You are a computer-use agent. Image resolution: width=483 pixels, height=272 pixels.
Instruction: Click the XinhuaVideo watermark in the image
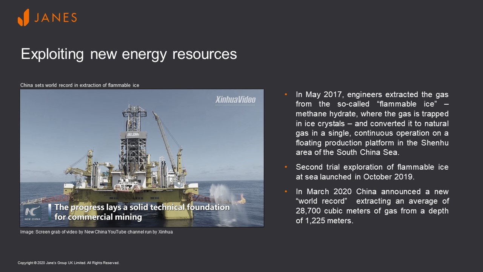coord(235,100)
